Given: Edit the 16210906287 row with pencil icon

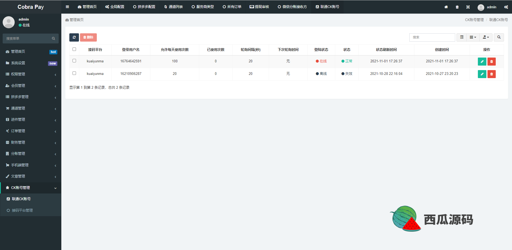Looking at the screenshot, I should pos(482,74).
